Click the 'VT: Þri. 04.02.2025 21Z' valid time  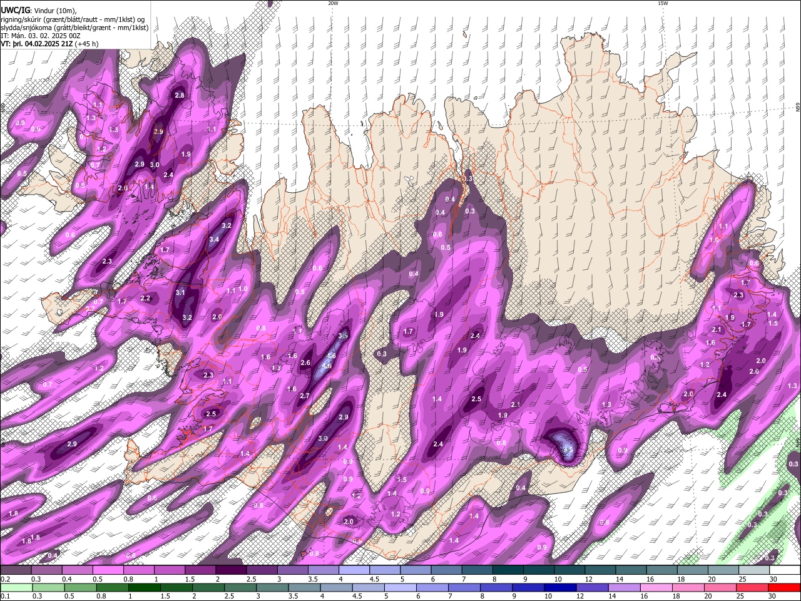[37, 44]
